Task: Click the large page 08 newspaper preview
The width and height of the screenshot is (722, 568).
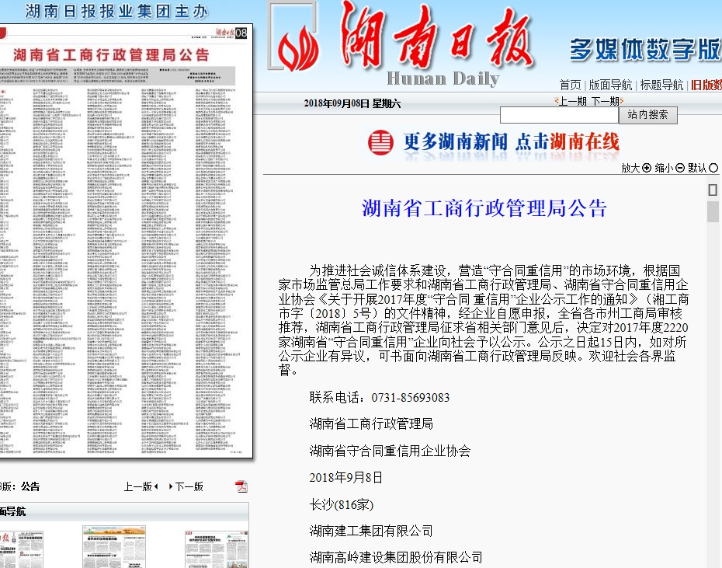Action: tap(125, 241)
